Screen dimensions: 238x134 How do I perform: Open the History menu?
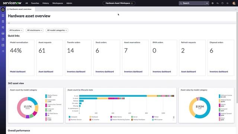45,3
